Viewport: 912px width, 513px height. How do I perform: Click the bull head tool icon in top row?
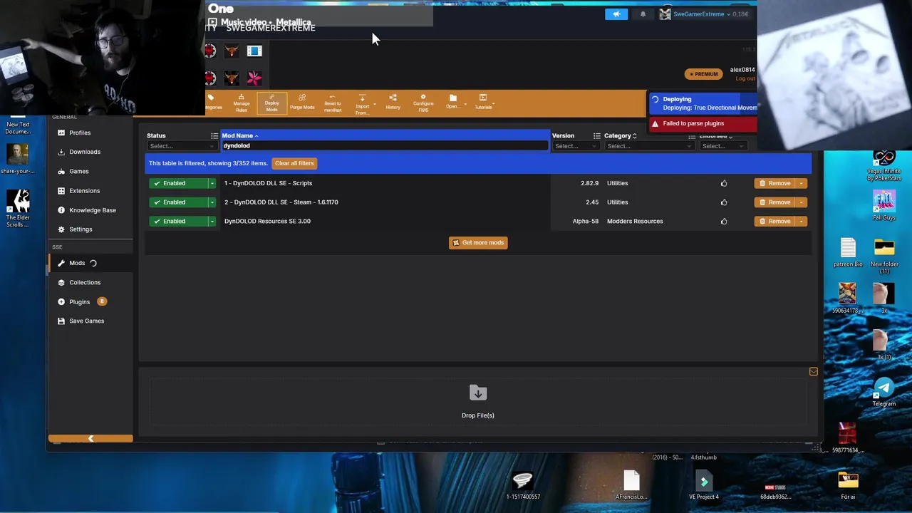[232, 51]
